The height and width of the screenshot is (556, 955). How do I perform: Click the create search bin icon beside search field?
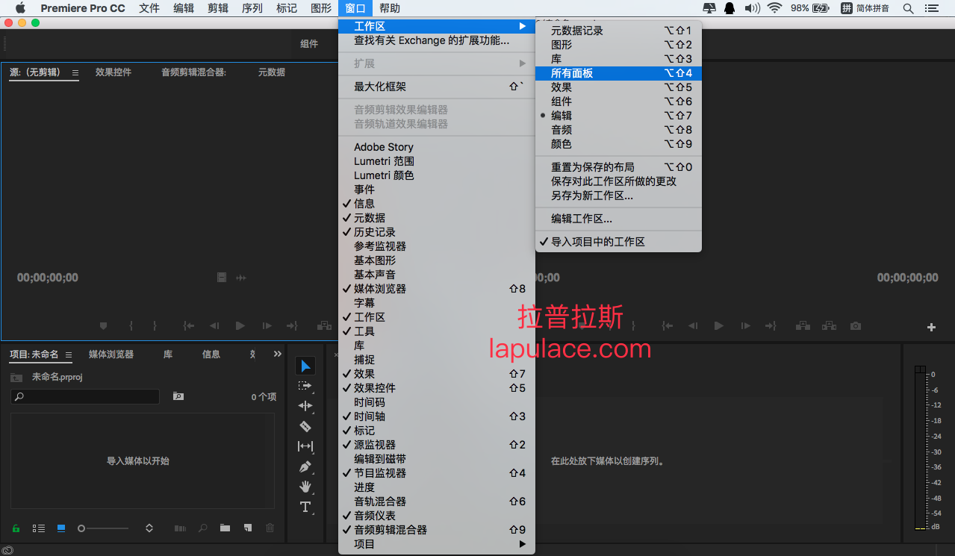178,396
